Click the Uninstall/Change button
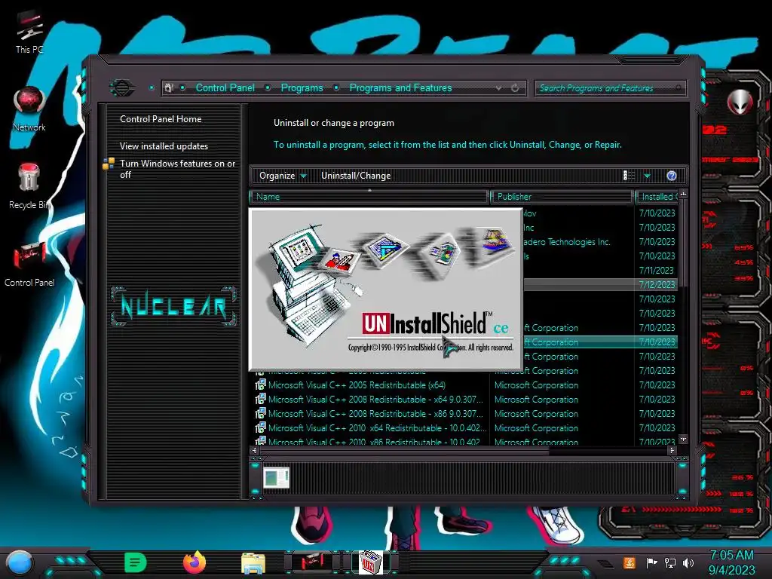Viewport: 772px width, 579px height. 356,176
